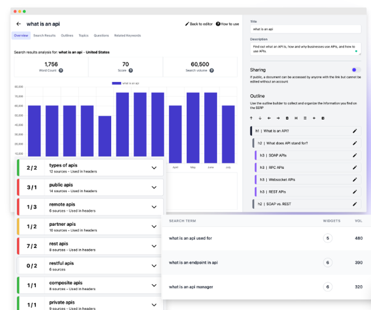Image resolution: width=371 pixels, height=310 pixels.
Task: Click the paragraph lines icon in Outline toolbar
Action: click(x=305, y=118)
